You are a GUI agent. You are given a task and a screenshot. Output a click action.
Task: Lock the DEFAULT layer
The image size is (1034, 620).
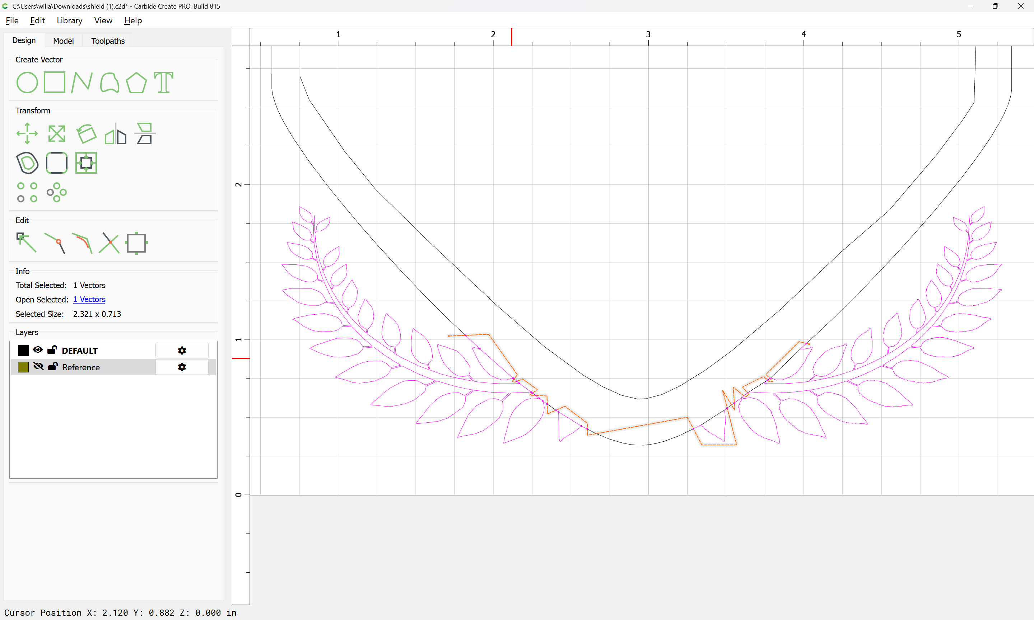(52, 349)
